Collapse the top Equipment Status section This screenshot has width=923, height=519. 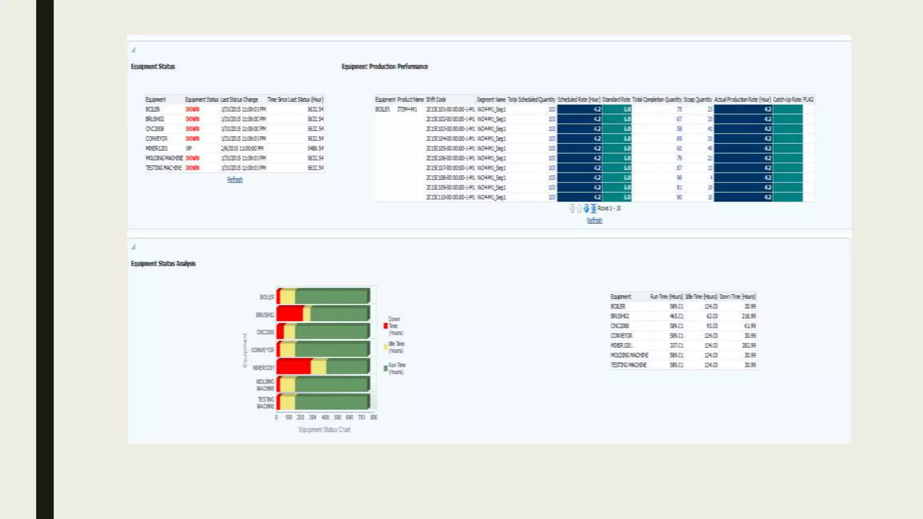(x=133, y=50)
